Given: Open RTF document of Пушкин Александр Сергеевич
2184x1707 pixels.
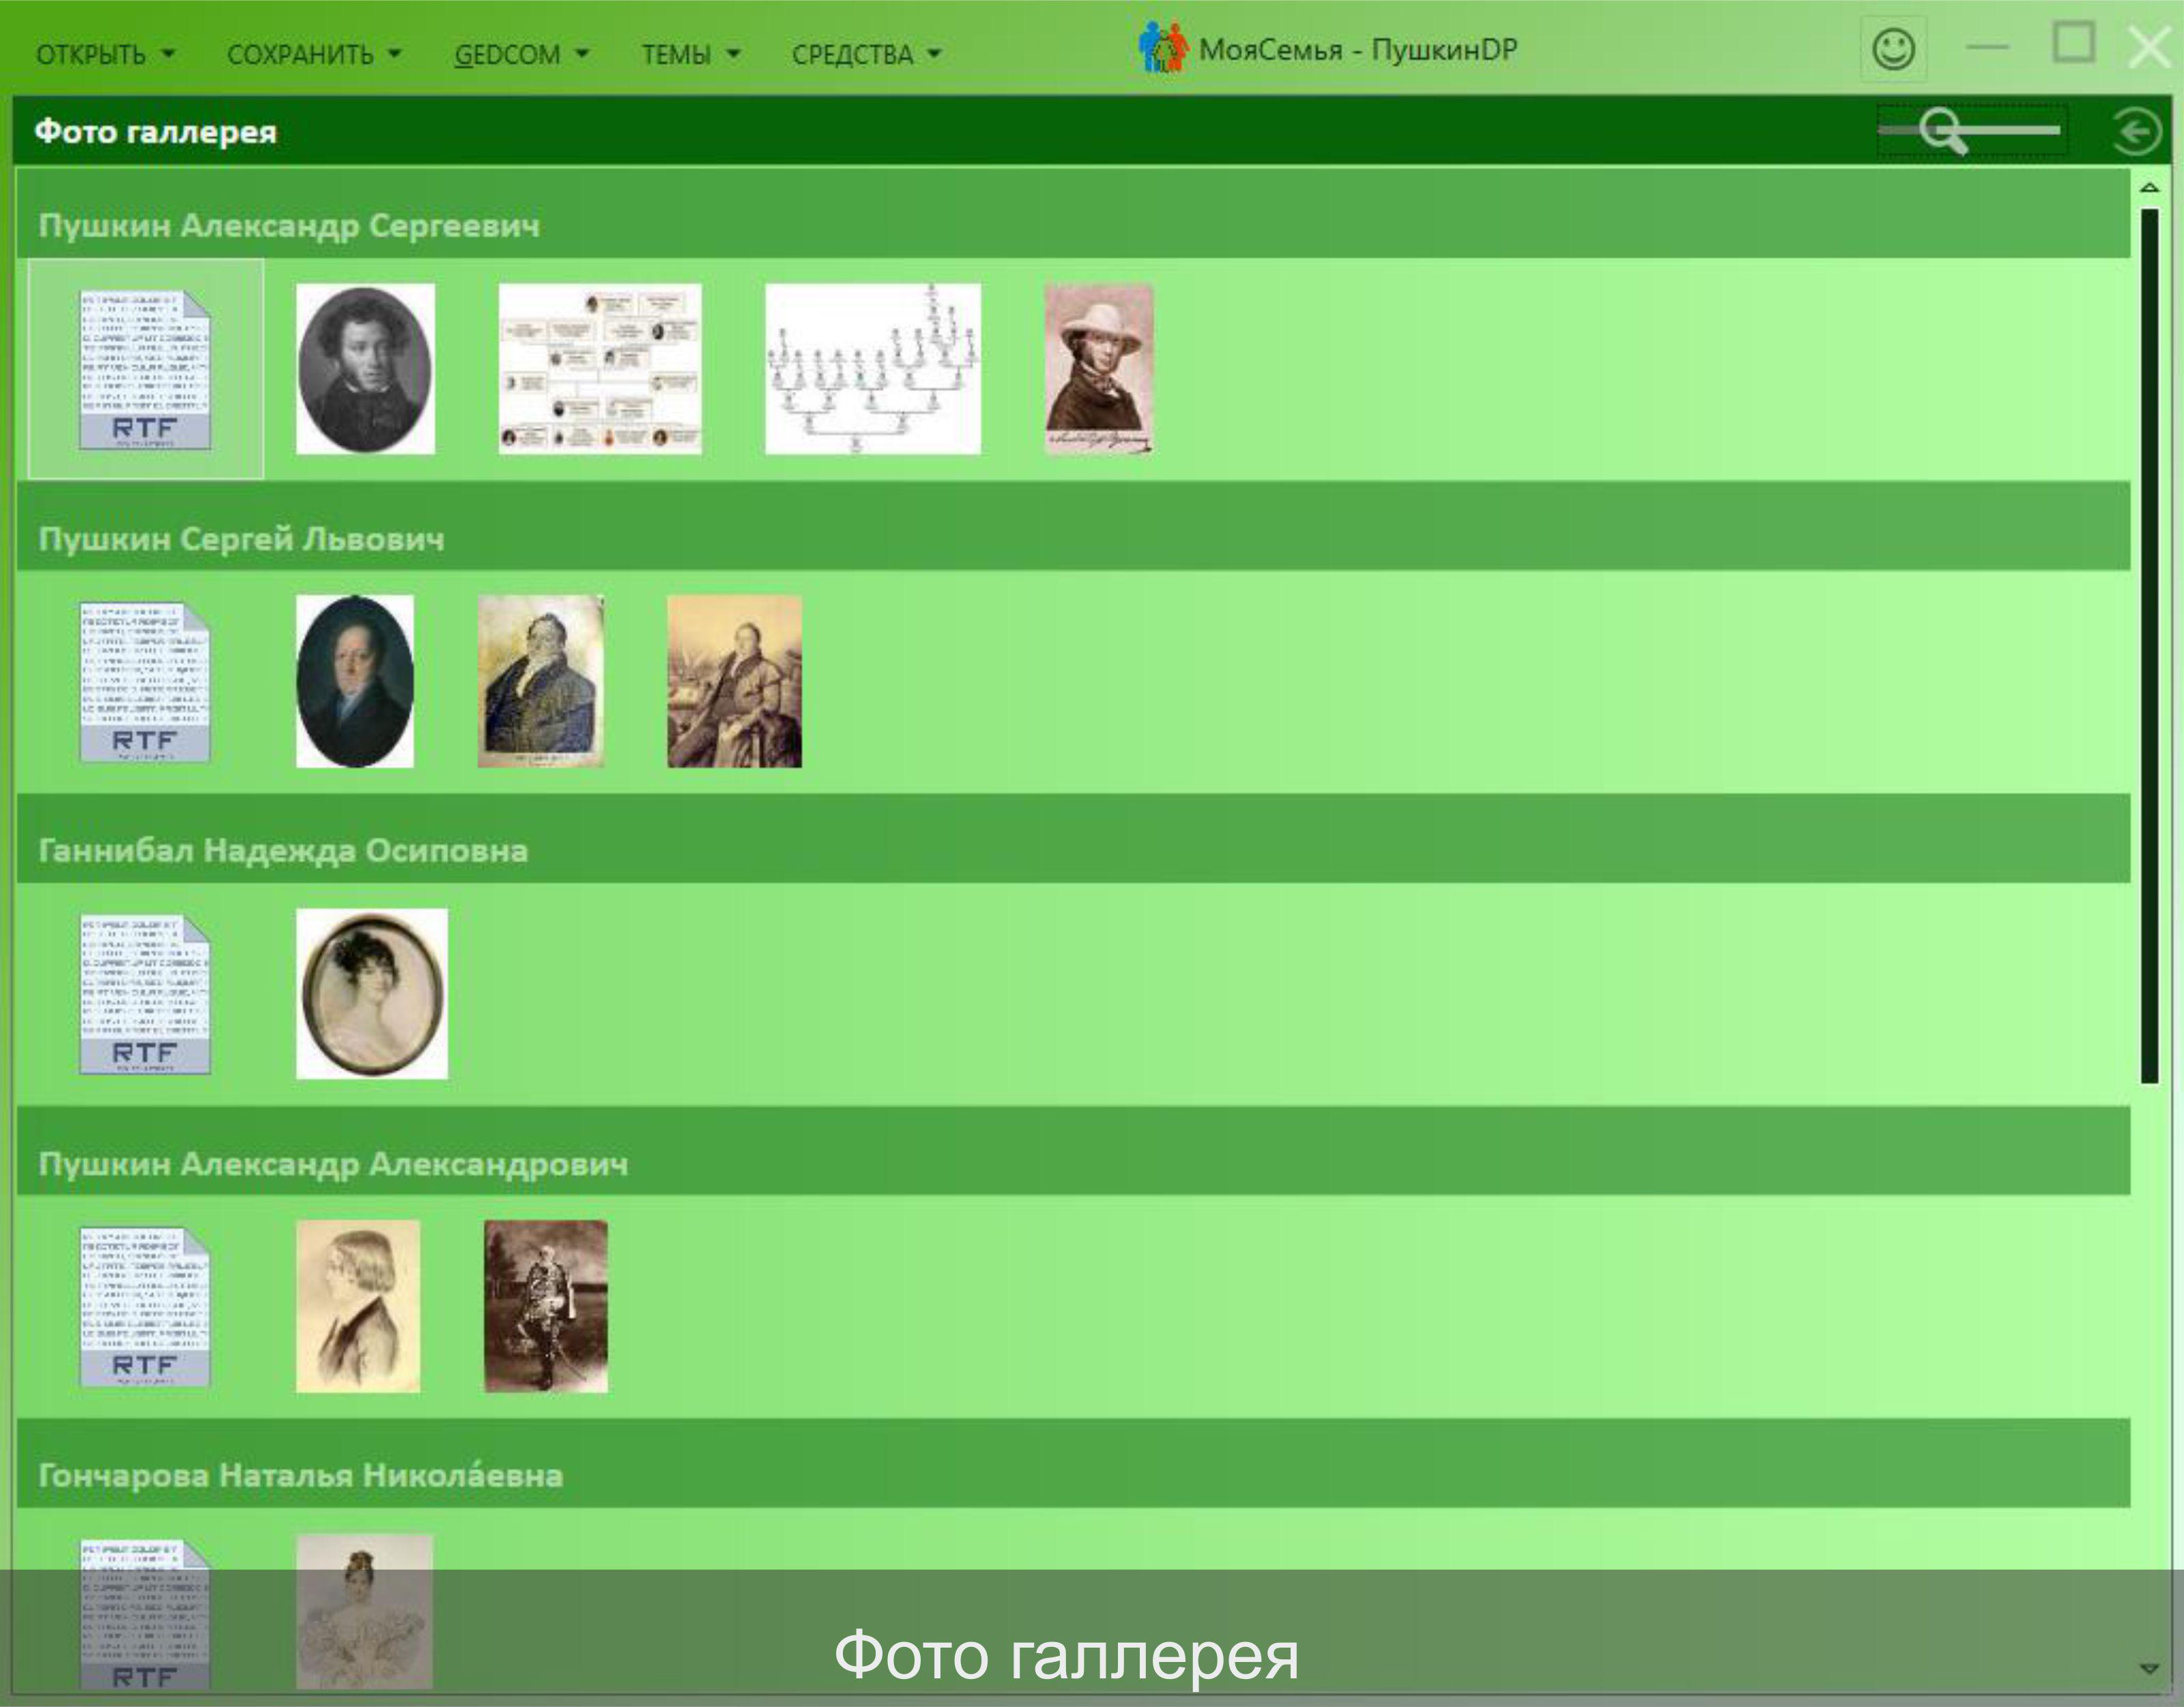Looking at the screenshot, I should pos(145,369).
